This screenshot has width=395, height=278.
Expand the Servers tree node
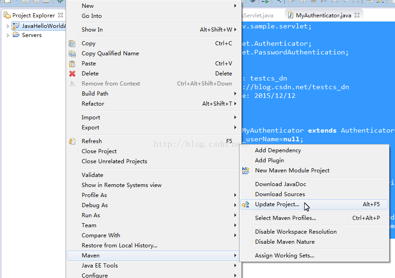[8, 35]
